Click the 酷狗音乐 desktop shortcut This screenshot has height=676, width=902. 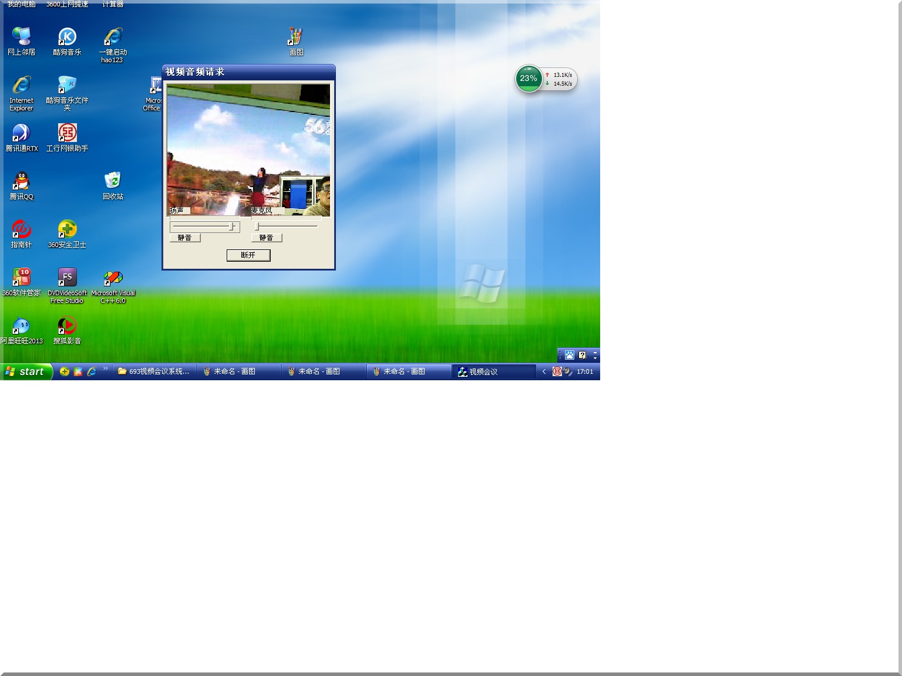[x=67, y=37]
